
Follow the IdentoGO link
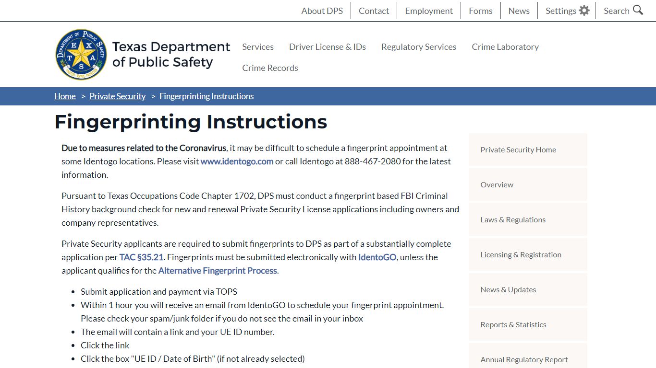pyautogui.click(x=377, y=257)
